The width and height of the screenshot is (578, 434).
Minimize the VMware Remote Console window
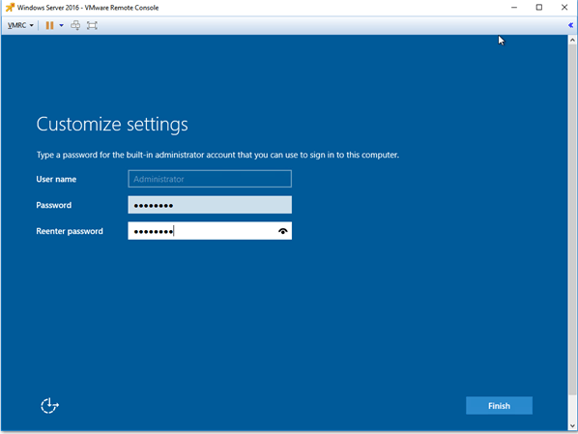514,8
